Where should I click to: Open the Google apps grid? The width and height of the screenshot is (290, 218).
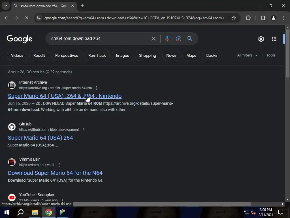coord(274,39)
